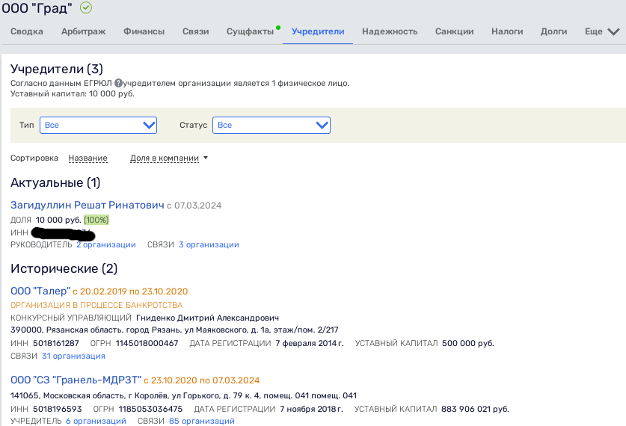Viewport: 626px width, 426px height.
Task: Open the Тип filter dropdown
Action: coord(98,126)
